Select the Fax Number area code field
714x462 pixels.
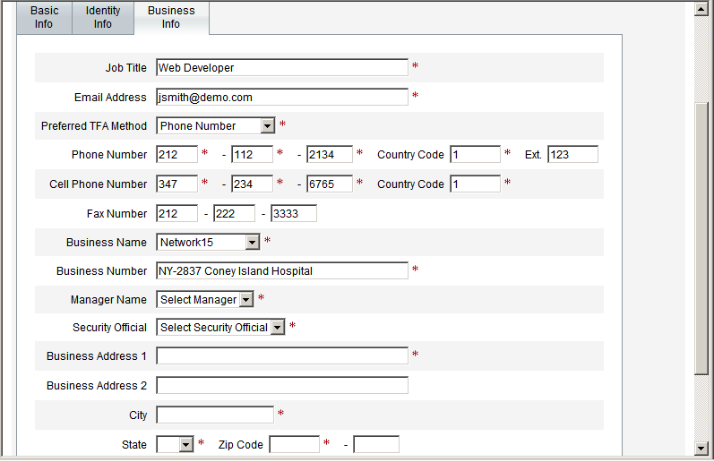(x=176, y=214)
